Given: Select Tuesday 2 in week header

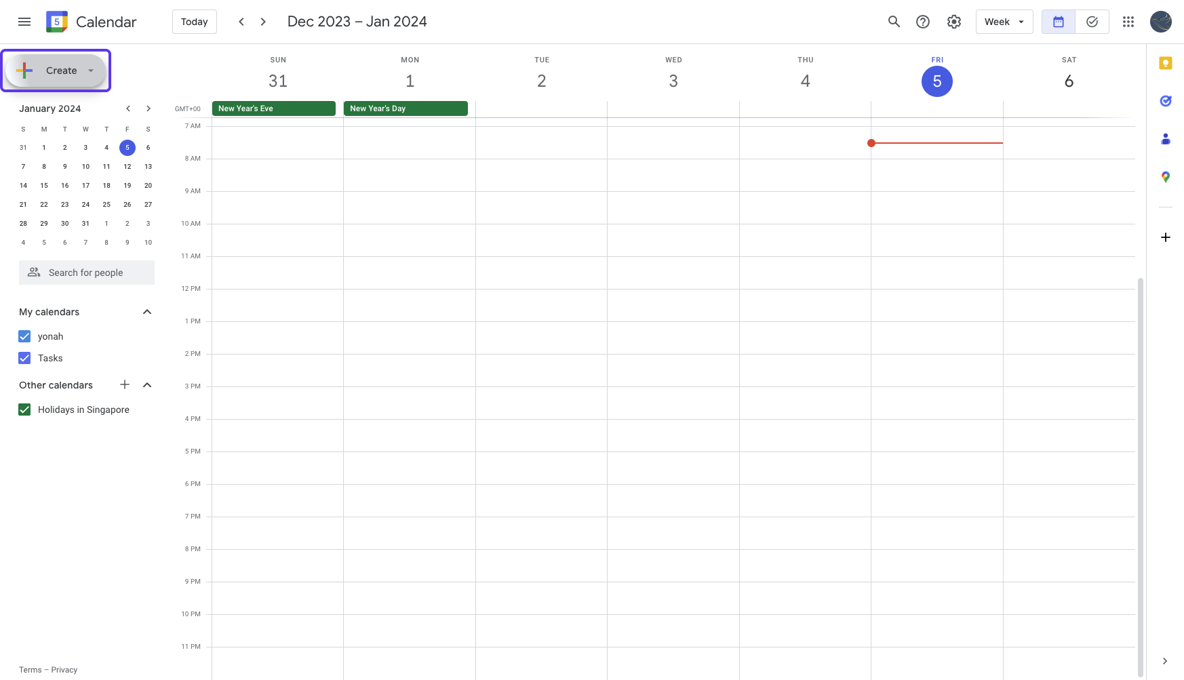Looking at the screenshot, I should click(542, 81).
